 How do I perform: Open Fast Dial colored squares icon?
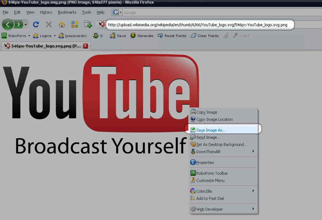pos(75,24)
